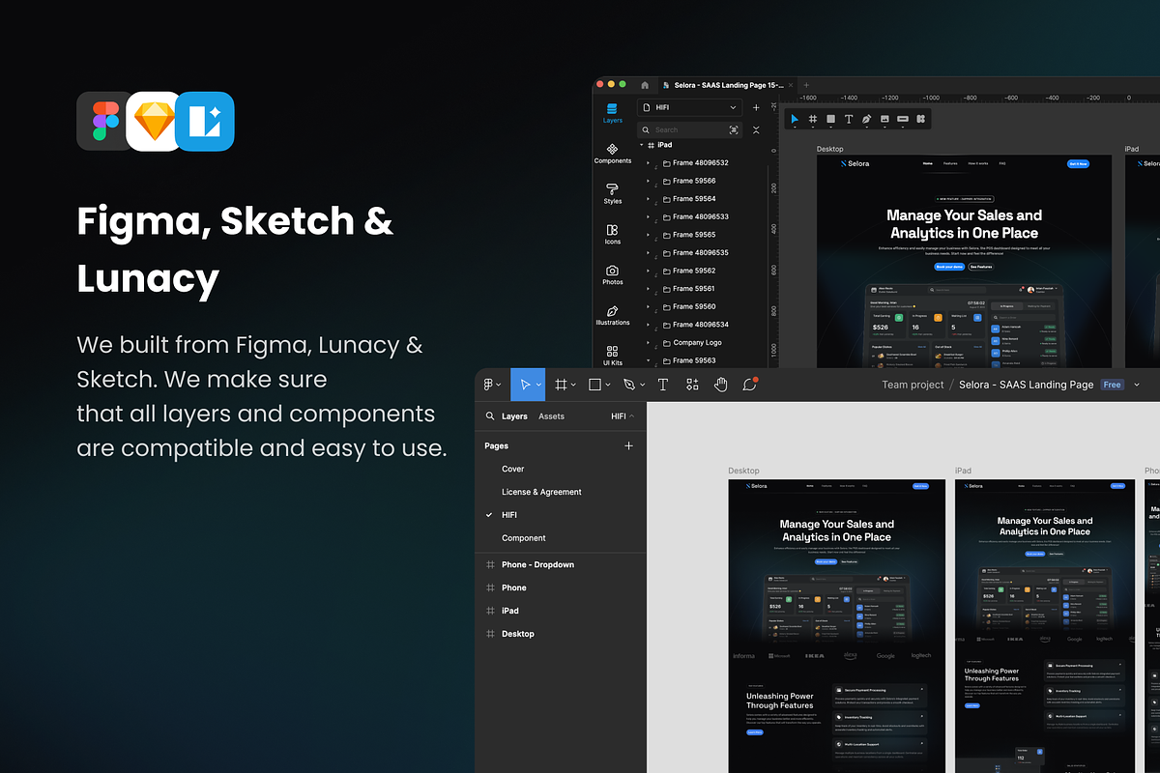
Task: Open Components panel in Lunacy sidebar
Action: coord(612,154)
